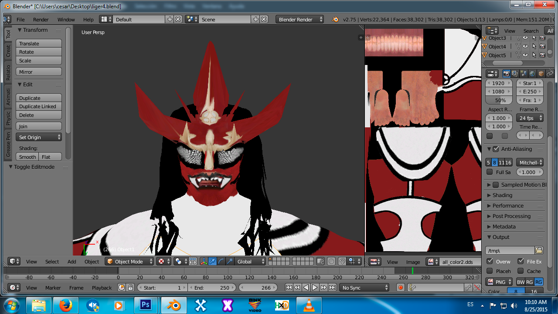Open the No Sync dropdown
Image resolution: width=558 pixels, height=314 pixels.
point(365,287)
